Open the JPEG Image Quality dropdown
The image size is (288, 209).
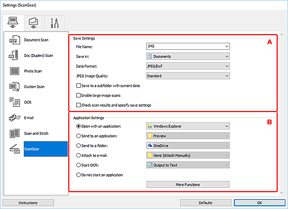coord(188,76)
